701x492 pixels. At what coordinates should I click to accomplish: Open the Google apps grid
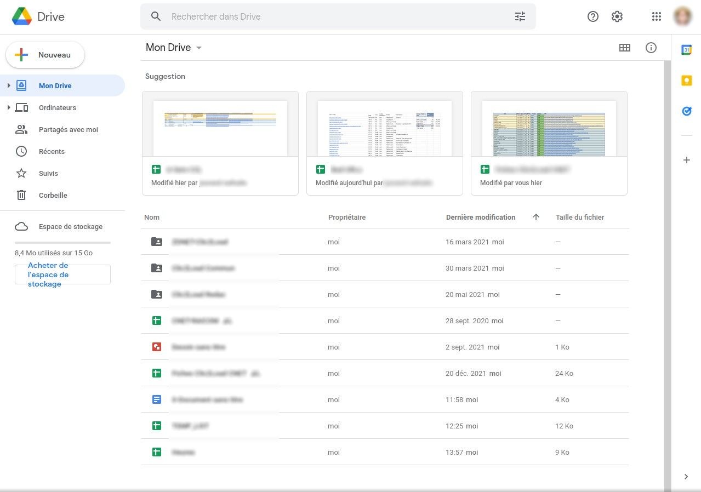tap(656, 16)
